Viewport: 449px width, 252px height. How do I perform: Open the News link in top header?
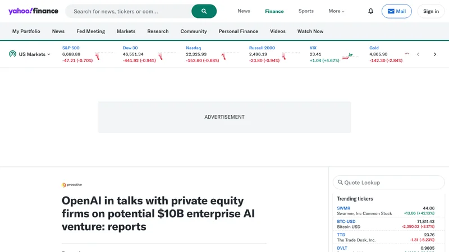pos(244,11)
